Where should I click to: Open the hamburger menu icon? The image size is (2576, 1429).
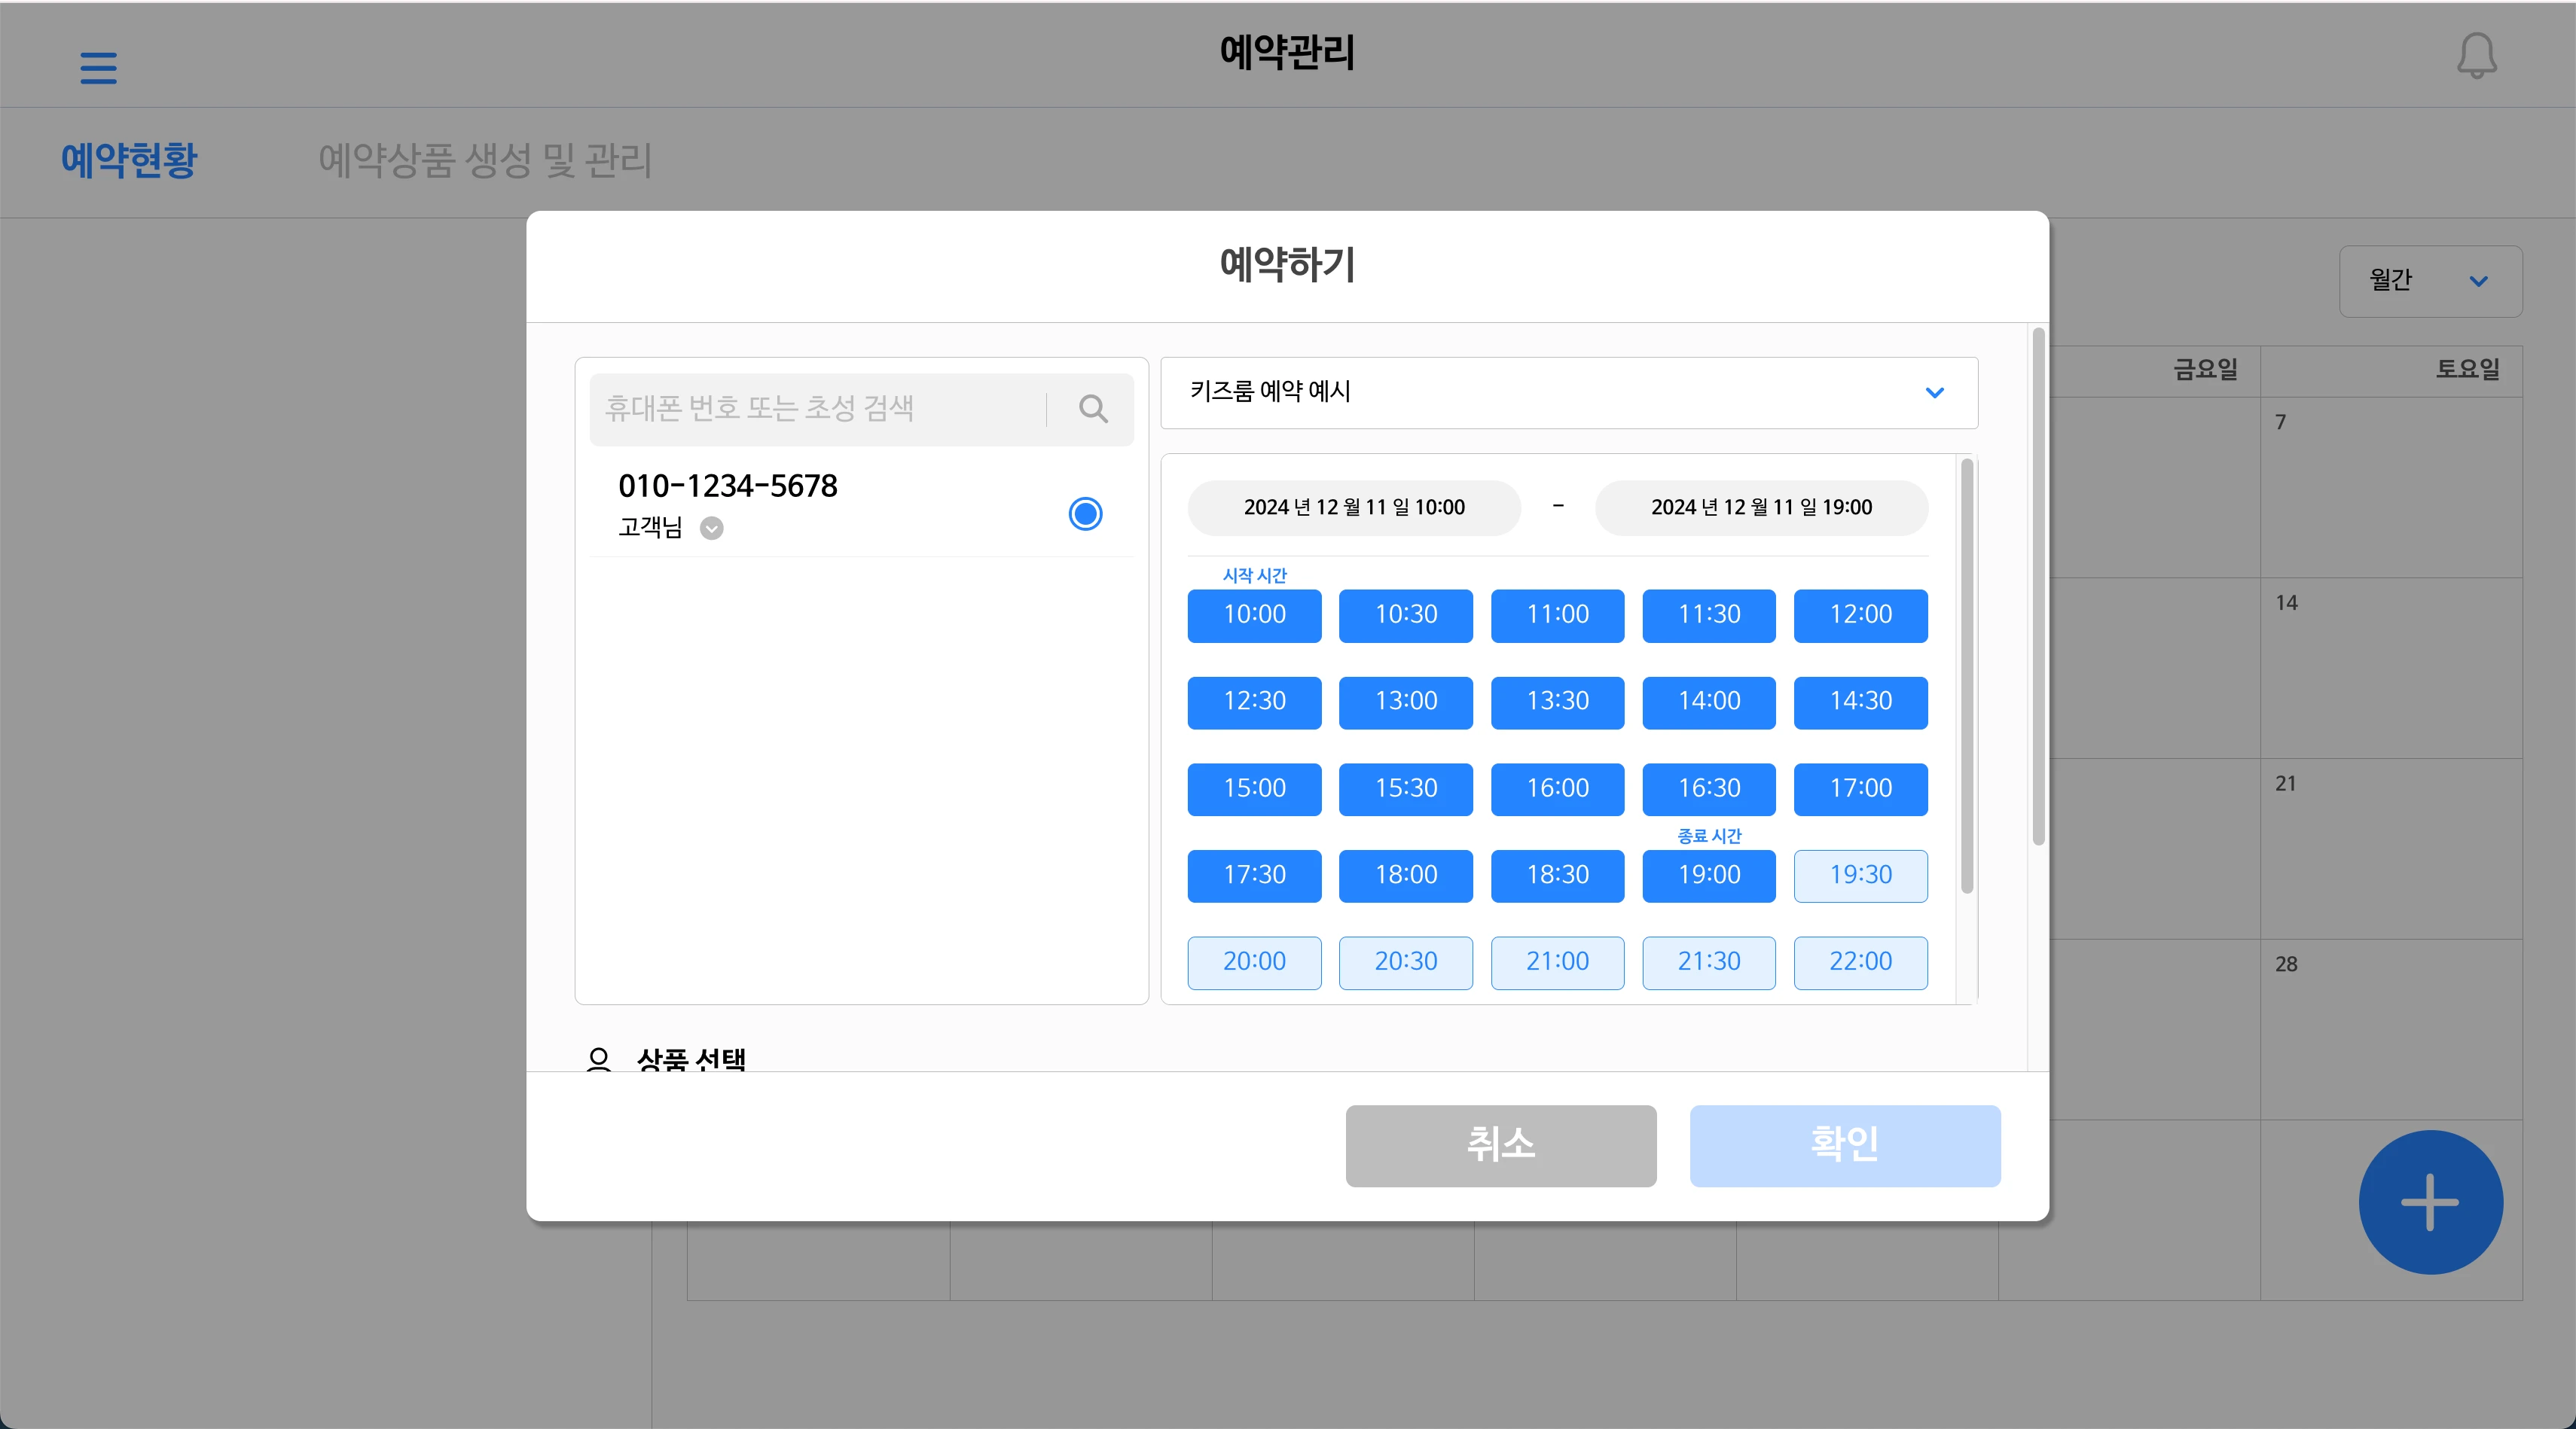98,68
